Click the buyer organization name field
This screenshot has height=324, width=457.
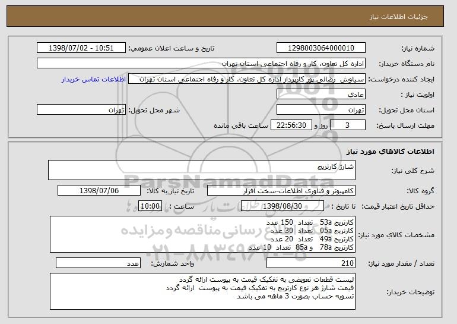(201, 64)
